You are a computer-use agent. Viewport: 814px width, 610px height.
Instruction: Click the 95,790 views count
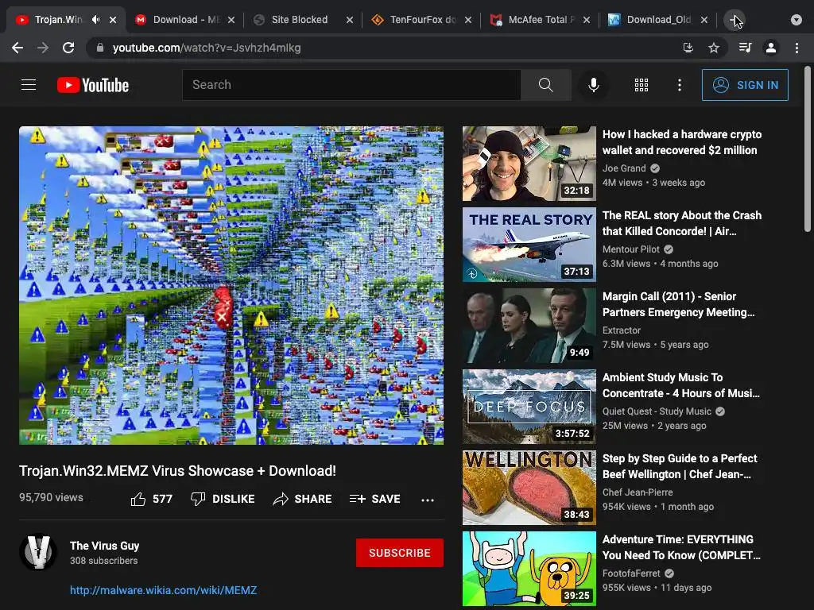click(x=51, y=497)
